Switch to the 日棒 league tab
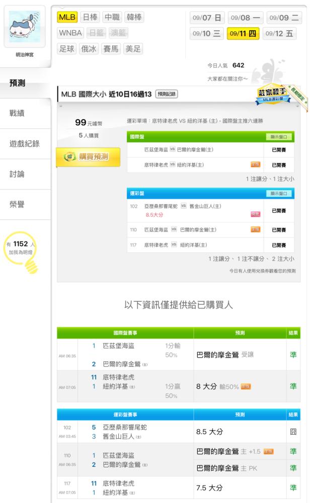310x503 pixels. click(x=90, y=17)
